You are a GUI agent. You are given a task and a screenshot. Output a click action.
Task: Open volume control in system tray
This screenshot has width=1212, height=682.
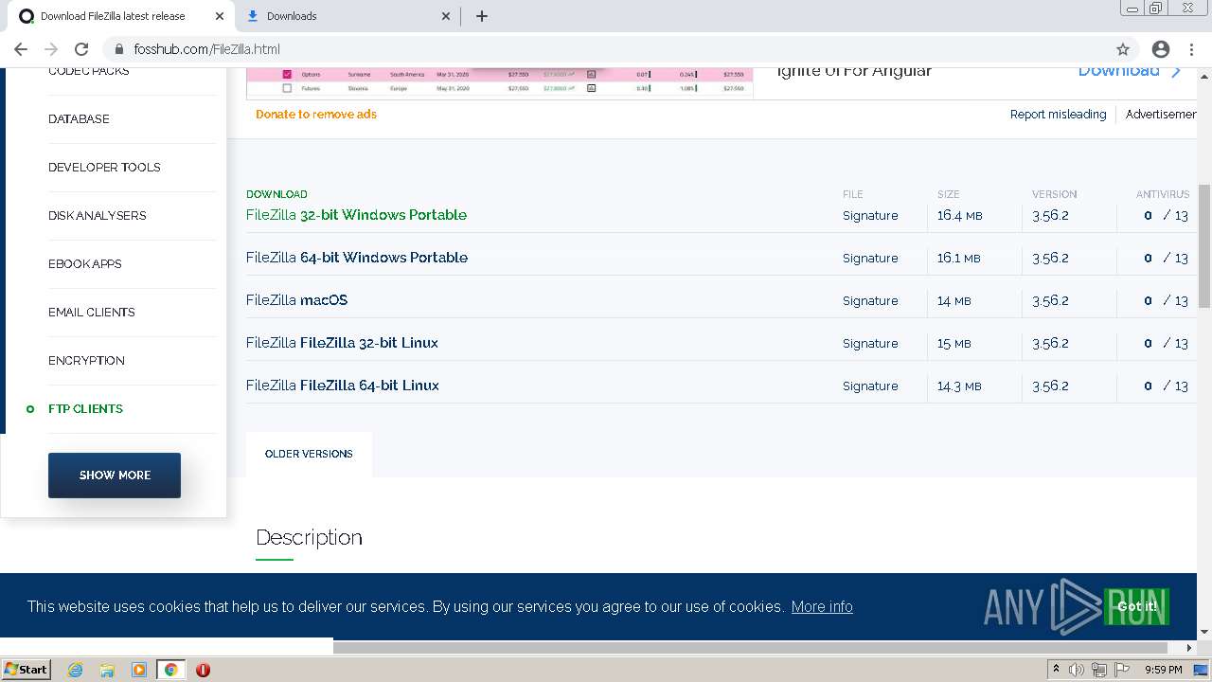click(x=1077, y=670)
